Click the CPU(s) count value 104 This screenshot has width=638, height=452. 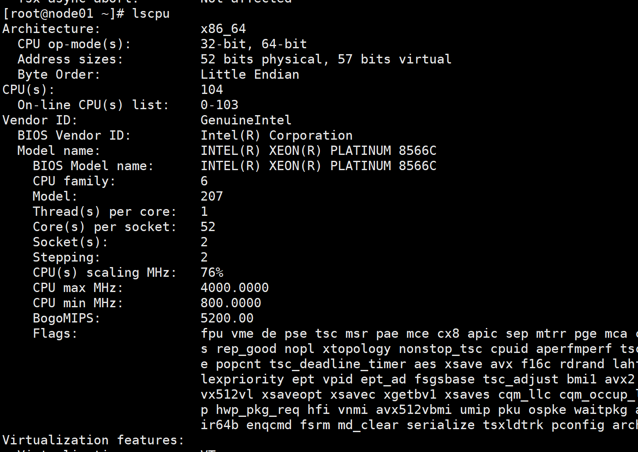211,90
